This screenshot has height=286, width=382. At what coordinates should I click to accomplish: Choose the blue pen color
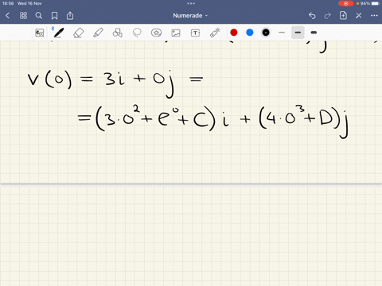point(250,33)
